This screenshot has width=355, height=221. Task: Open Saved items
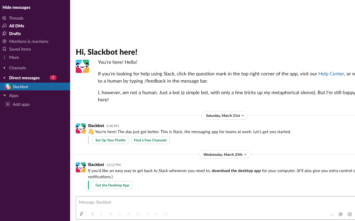point(20,49)
